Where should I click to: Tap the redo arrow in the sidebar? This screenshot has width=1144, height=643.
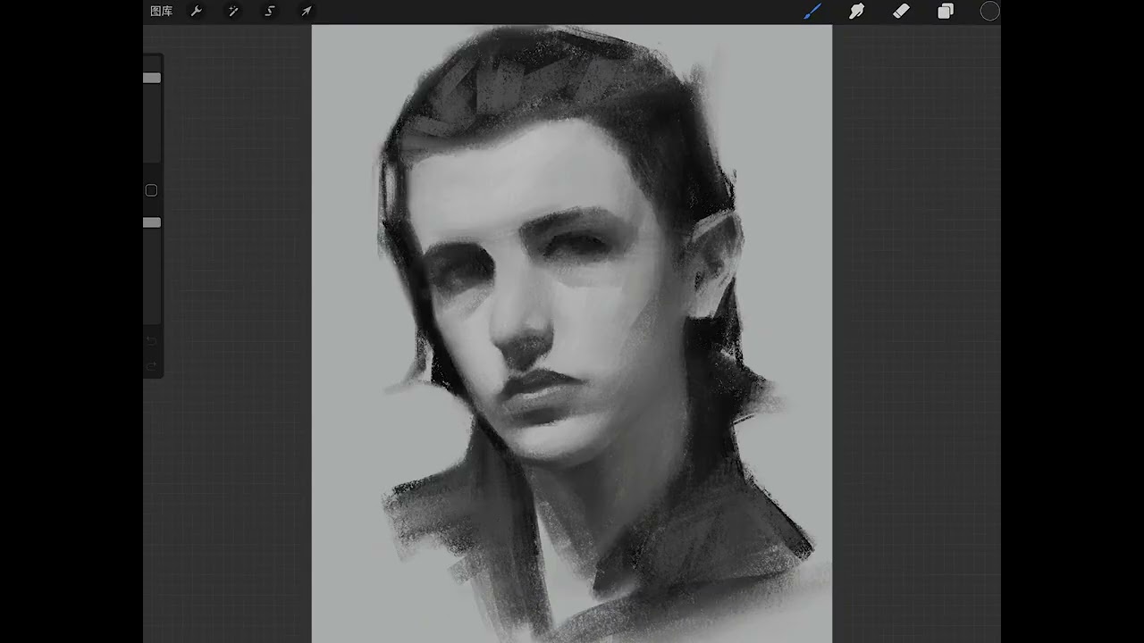coord(151,366)
